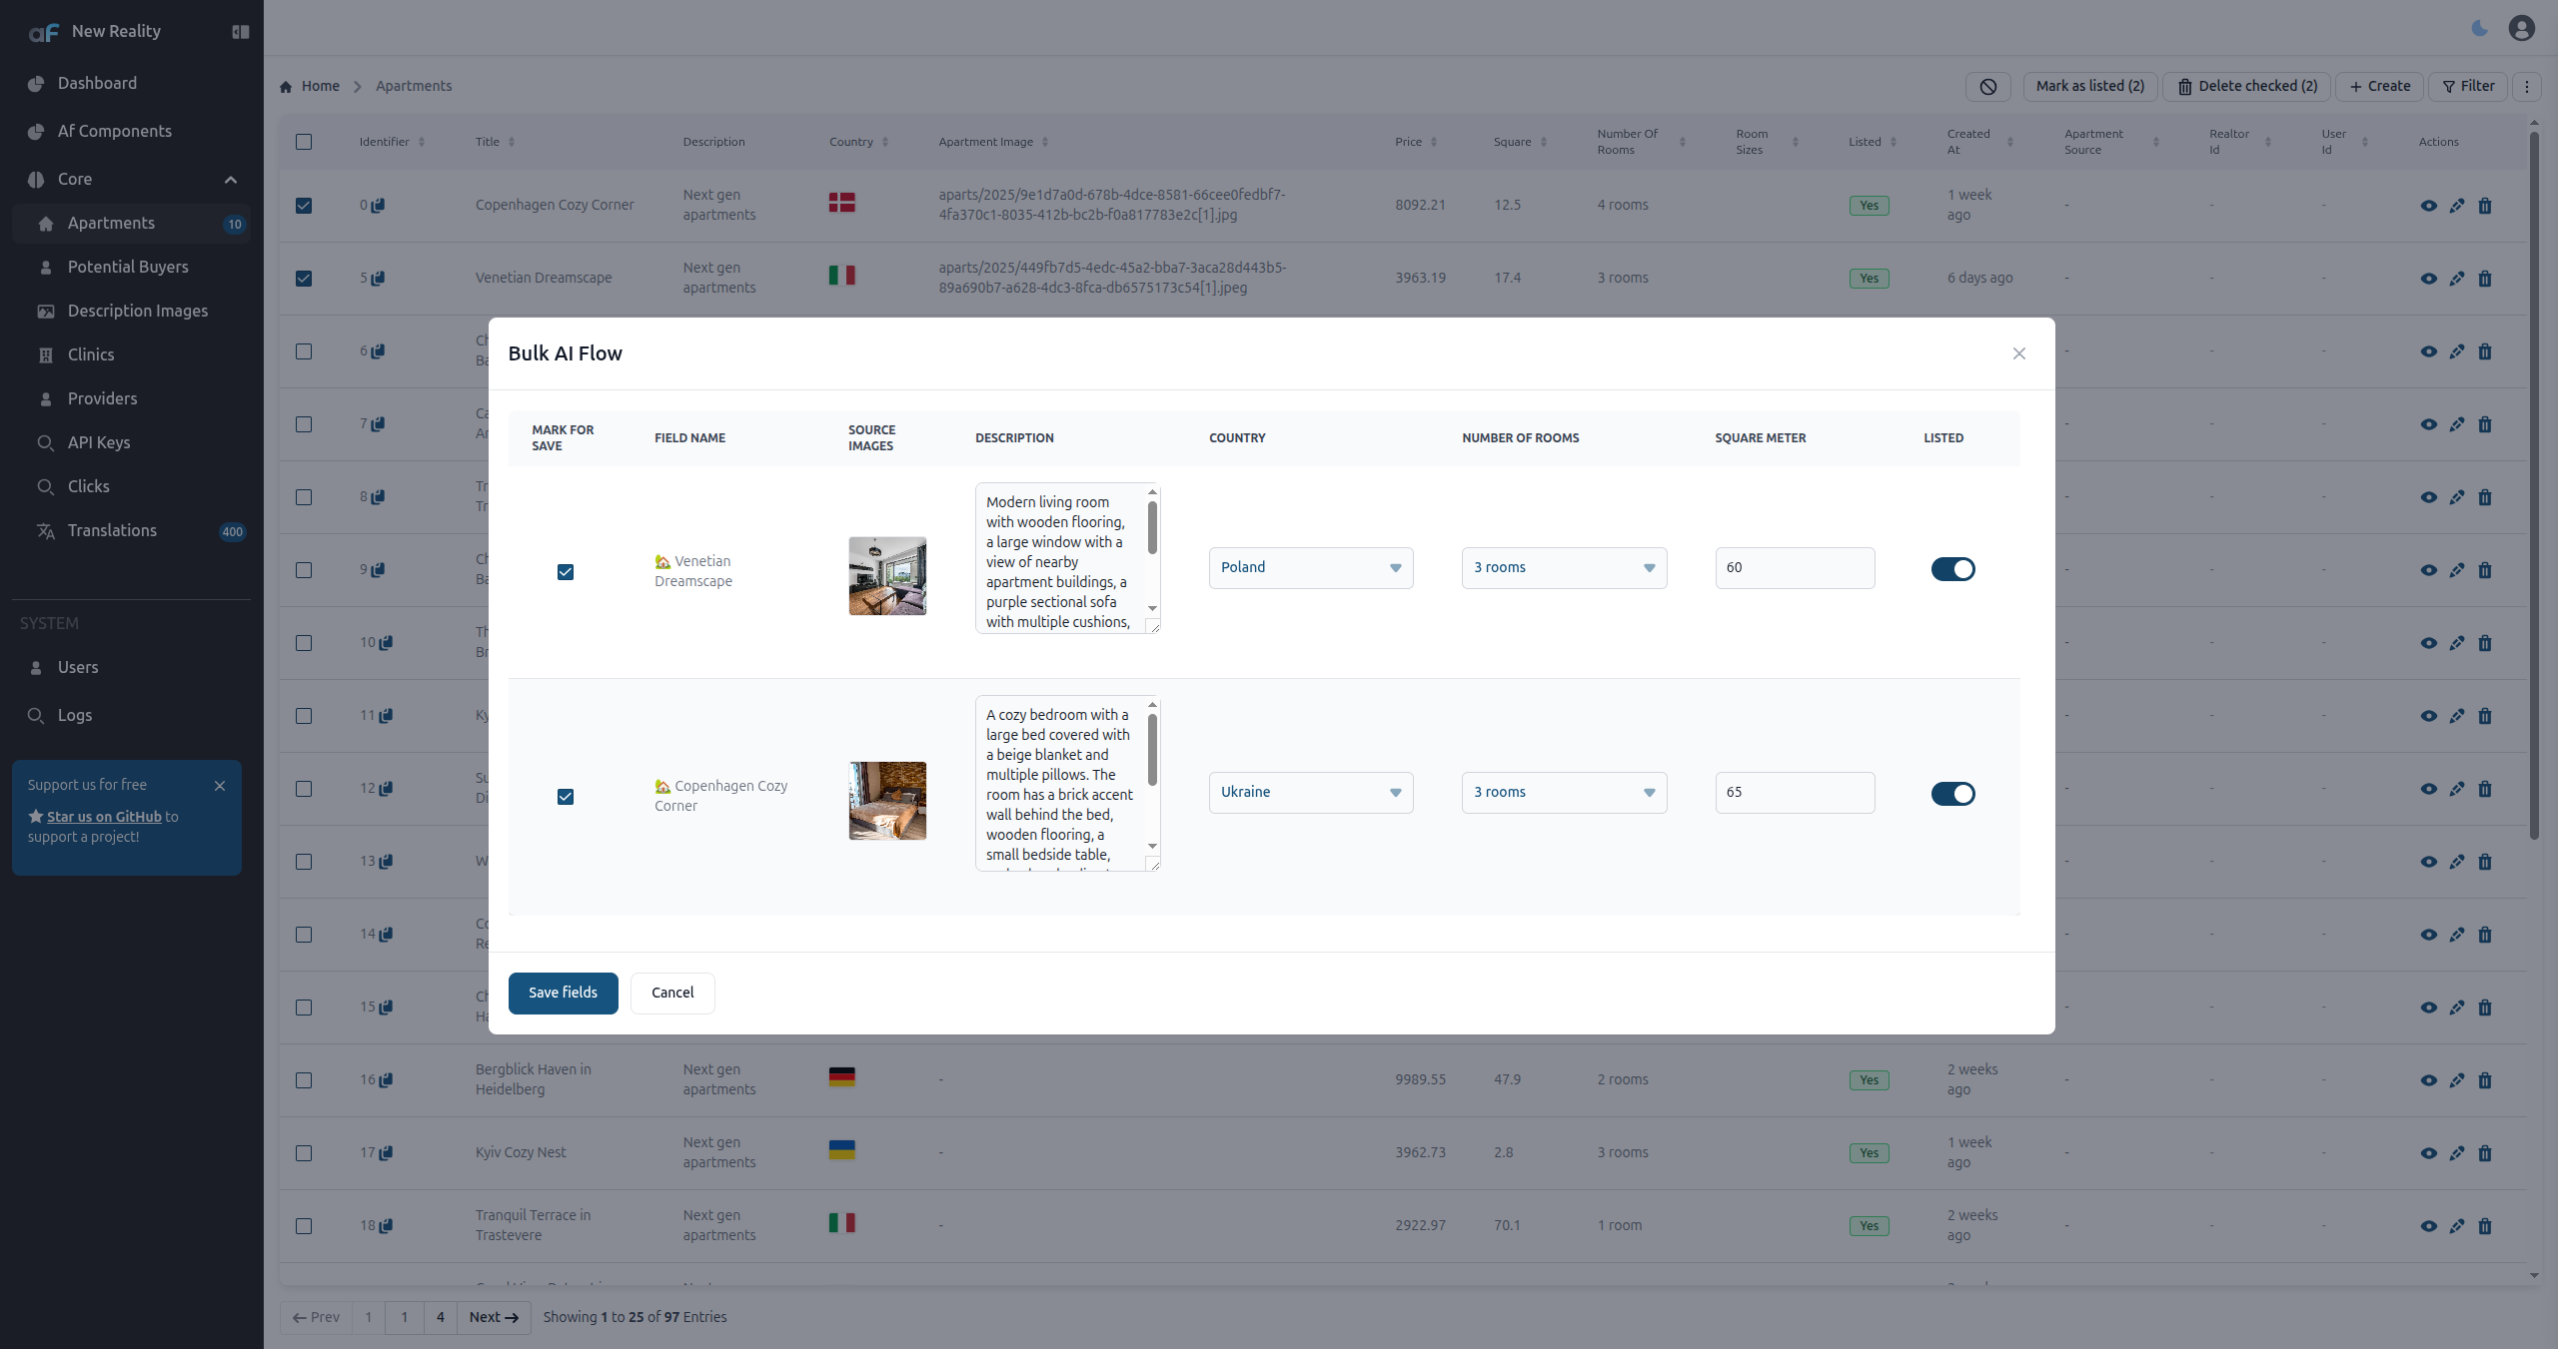Click Venetian Dreamscape description scrollbar
Viewport: 2558px width, 1349px height.
pos(1152,529)
